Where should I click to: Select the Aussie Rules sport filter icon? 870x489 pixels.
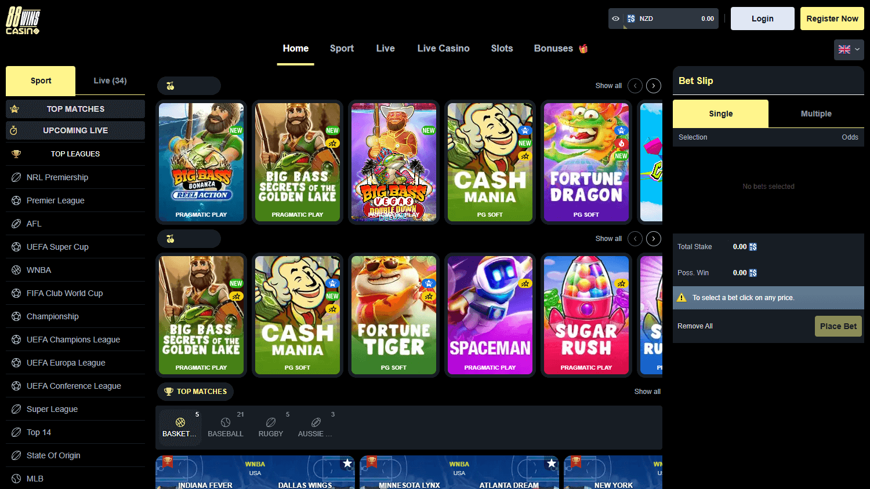(x=315, y=423)
